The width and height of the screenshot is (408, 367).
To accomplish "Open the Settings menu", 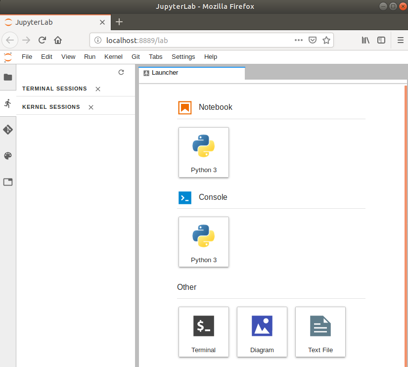I will point(183,57).
